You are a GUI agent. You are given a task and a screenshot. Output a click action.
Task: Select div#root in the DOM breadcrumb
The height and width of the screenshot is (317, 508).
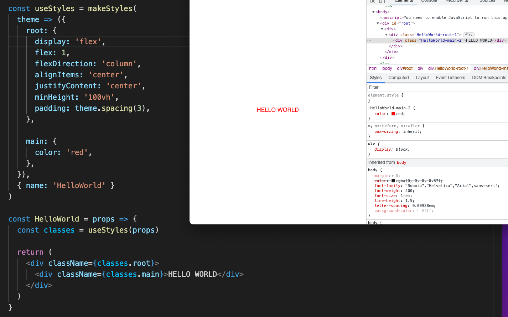[405, 68]
